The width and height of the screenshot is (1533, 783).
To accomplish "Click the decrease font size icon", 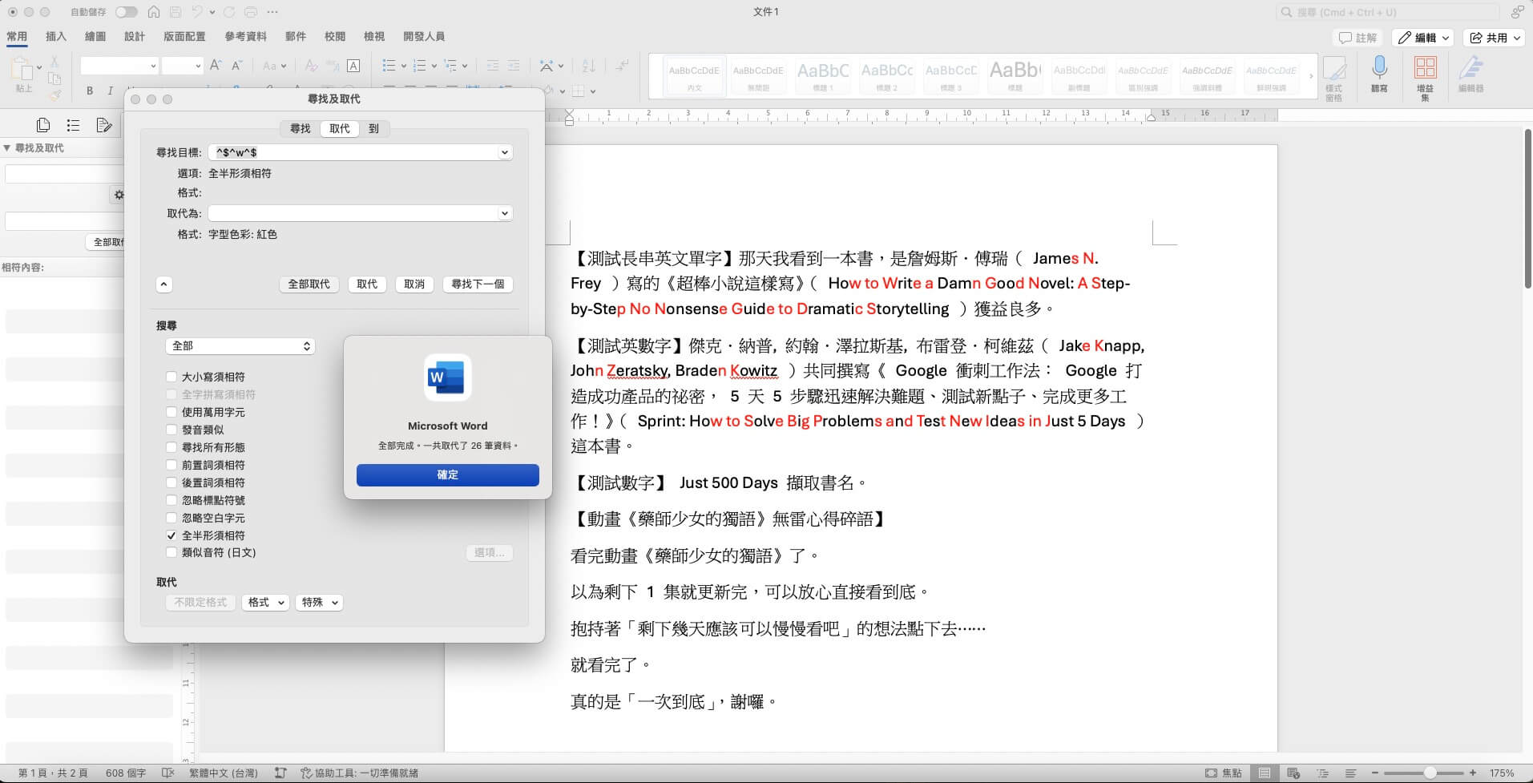I will tap(236, 66).
